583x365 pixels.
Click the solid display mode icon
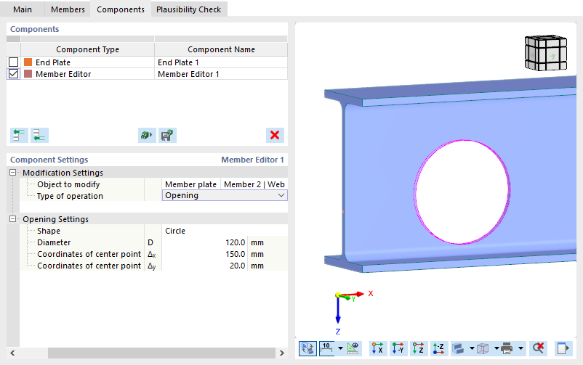[x=459, y=348]
